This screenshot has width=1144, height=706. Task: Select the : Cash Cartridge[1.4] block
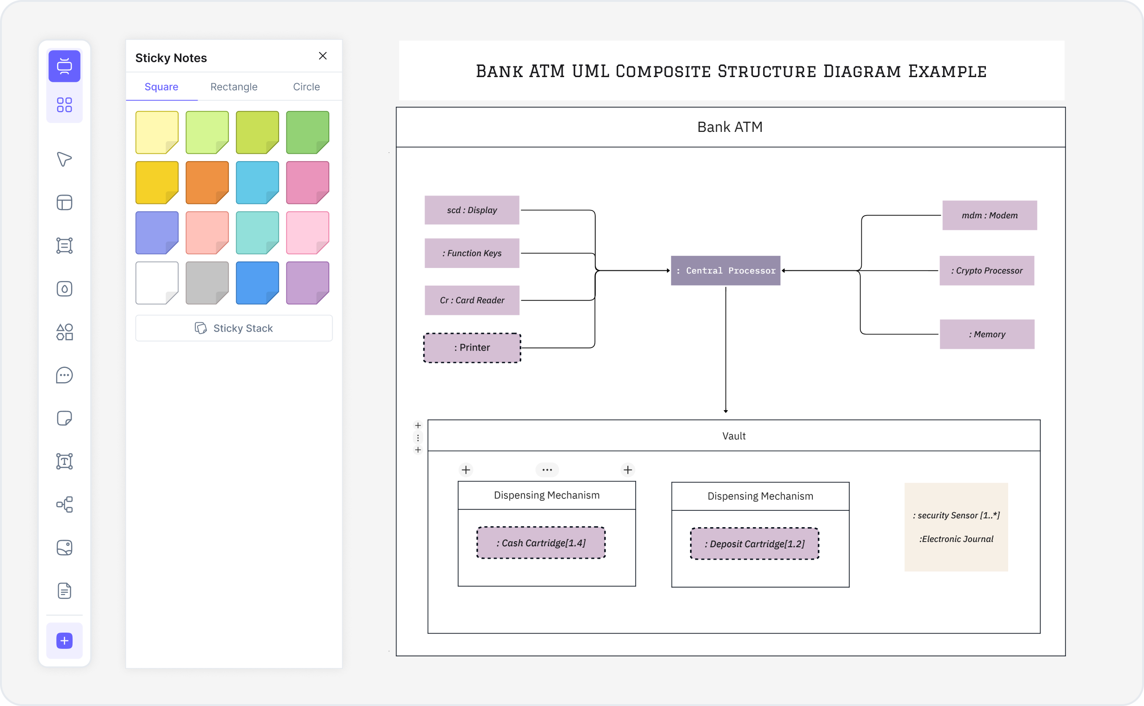541,543
